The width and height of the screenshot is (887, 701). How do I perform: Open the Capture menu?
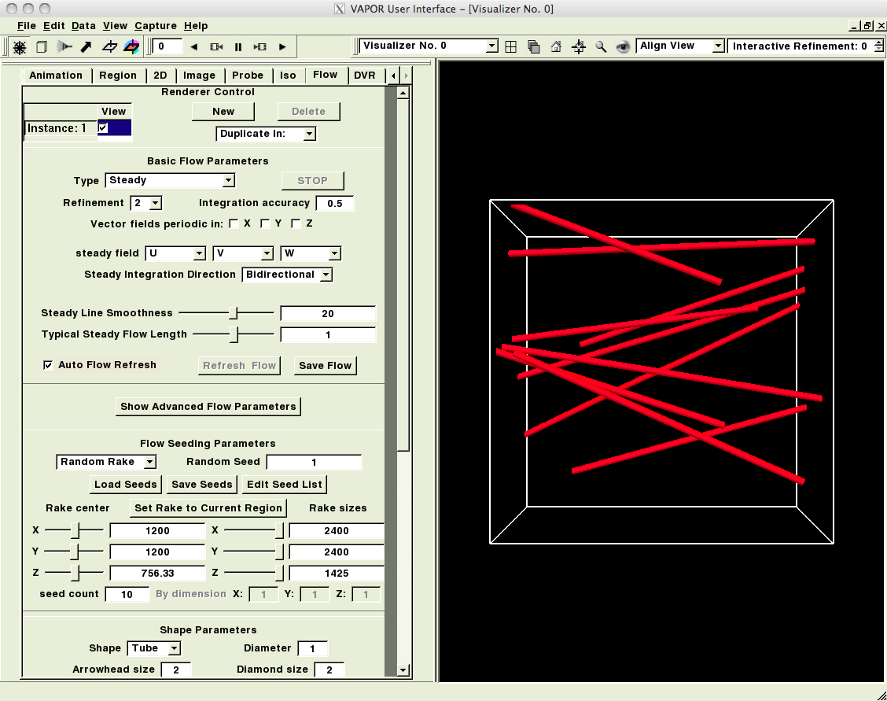click(x=156, y=26)
